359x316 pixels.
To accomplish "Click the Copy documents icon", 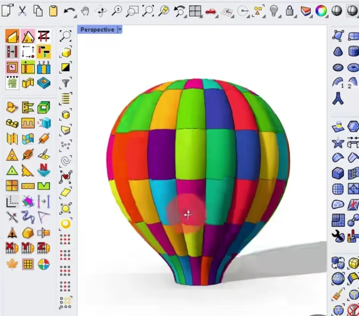I will (x=38, y=11).
